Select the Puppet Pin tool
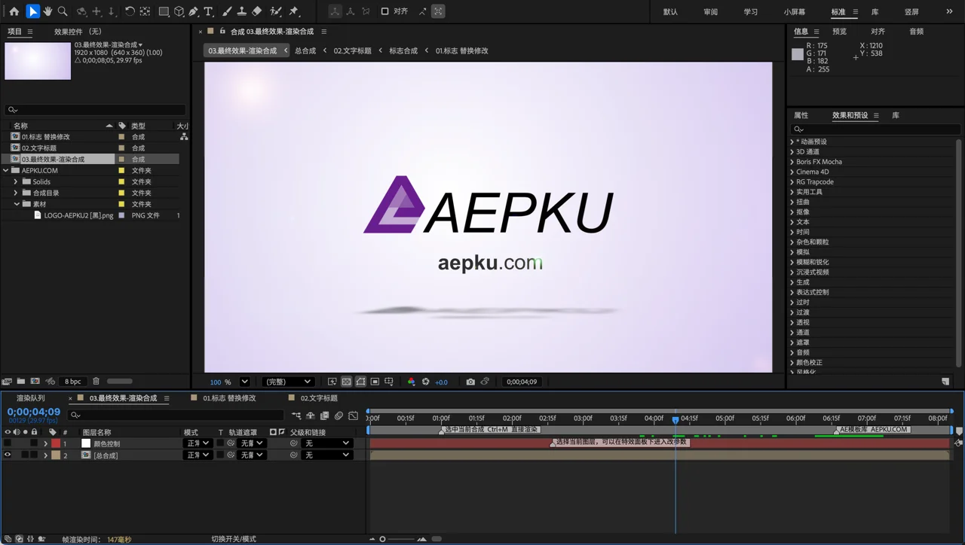This screenshot has width=965, height=545. pyautogui.click(x=294, y=11)
